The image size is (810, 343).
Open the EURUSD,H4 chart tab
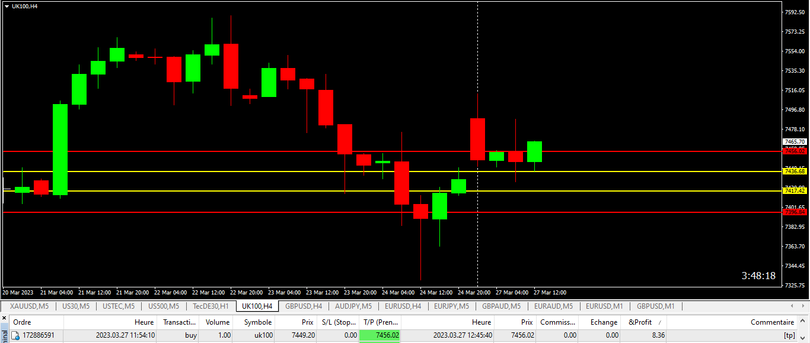(x=403, y=306)
